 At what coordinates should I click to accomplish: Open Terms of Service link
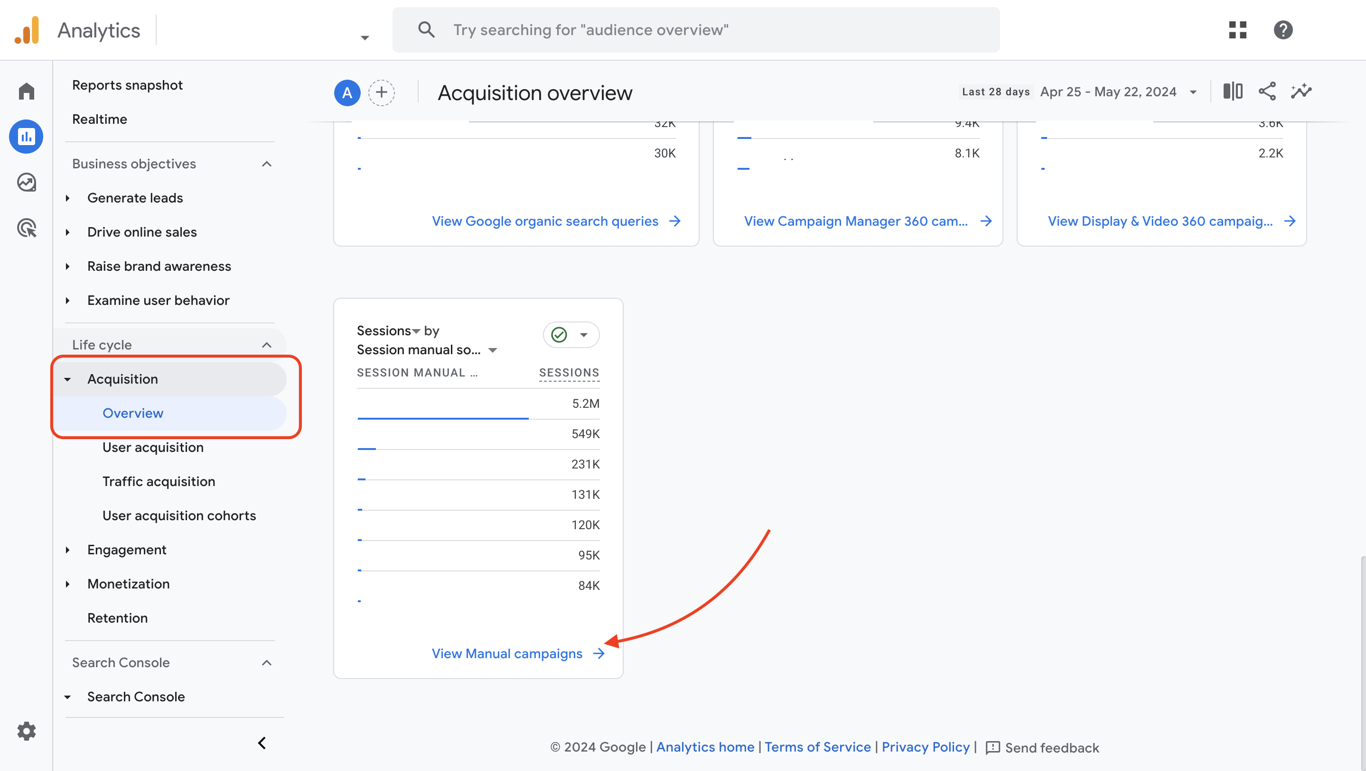(x=818, y=747)
